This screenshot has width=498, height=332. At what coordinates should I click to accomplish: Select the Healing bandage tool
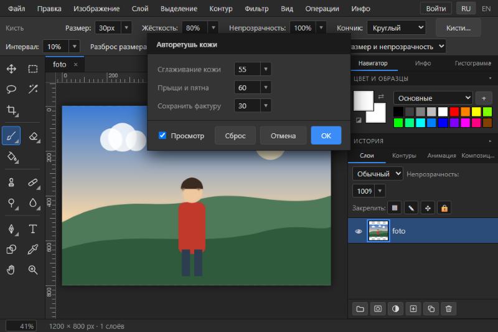click(33, 183)
